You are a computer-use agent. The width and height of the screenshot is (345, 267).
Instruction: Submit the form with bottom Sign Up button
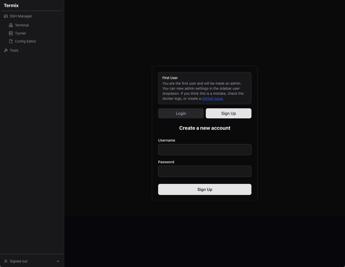205,189
